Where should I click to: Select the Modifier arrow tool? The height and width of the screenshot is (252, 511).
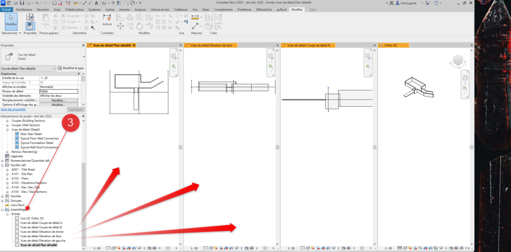[11, 19]
